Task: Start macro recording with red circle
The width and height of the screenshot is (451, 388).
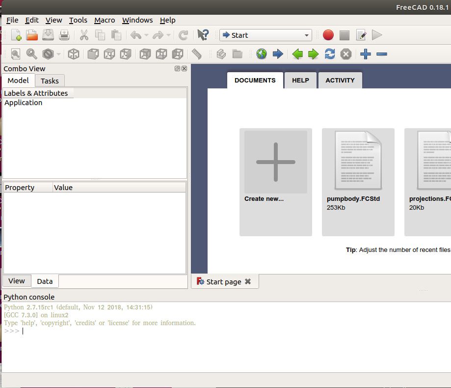Action: coord(328,35)
